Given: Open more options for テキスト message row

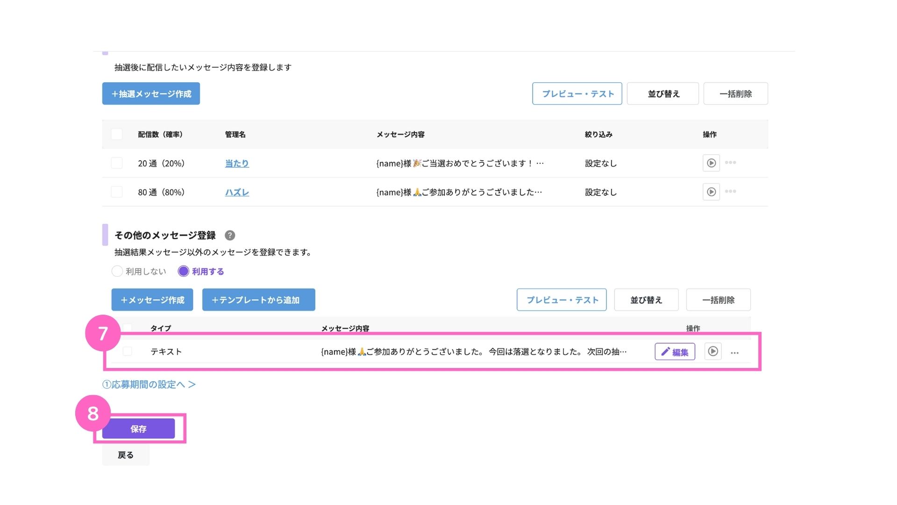Looking at the screenshot, I should pos(734,353).
